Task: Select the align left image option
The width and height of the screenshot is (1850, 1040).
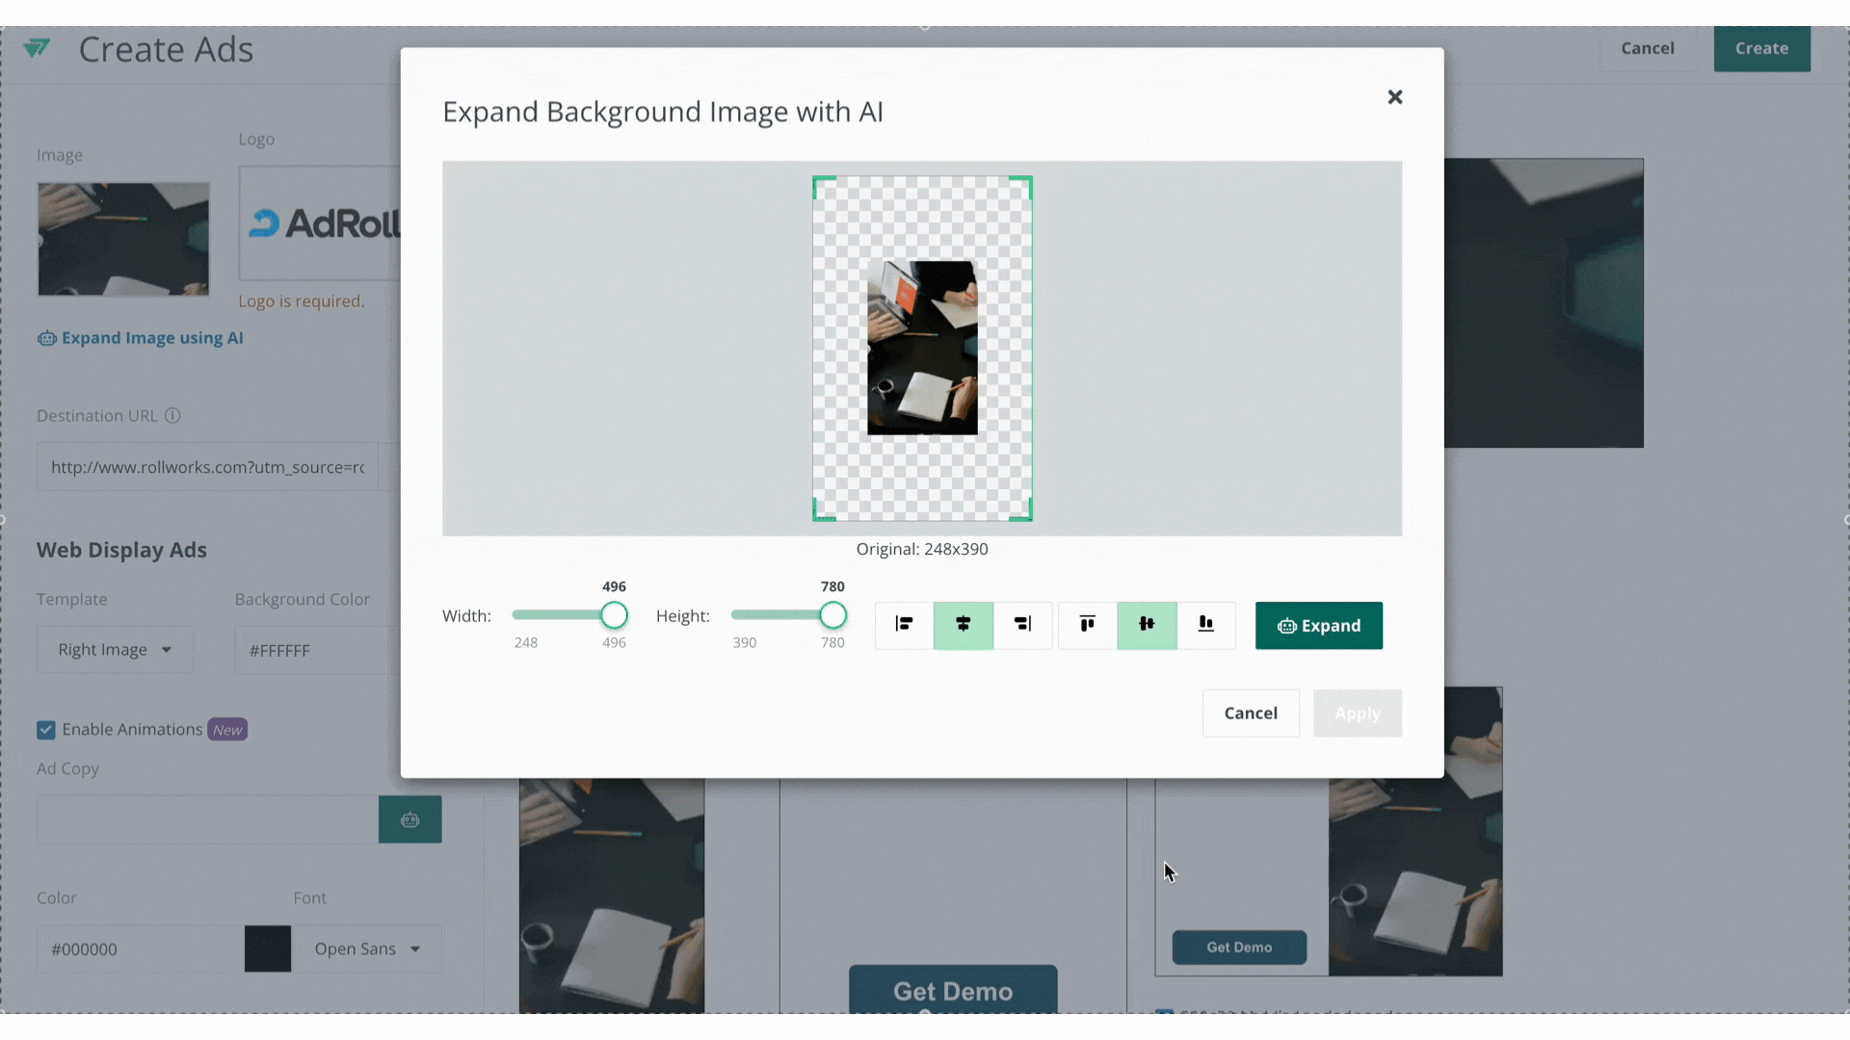Action: pos(903,624)
